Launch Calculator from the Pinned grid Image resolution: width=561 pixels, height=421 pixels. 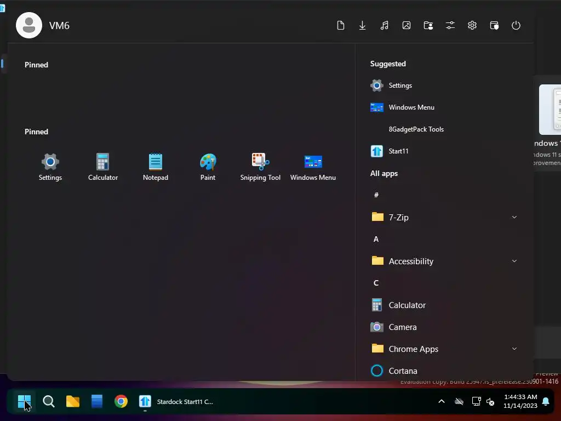tap(103, 167)
